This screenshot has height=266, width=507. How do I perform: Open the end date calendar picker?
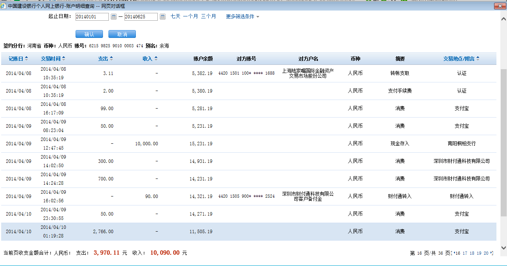click(162, 17)
